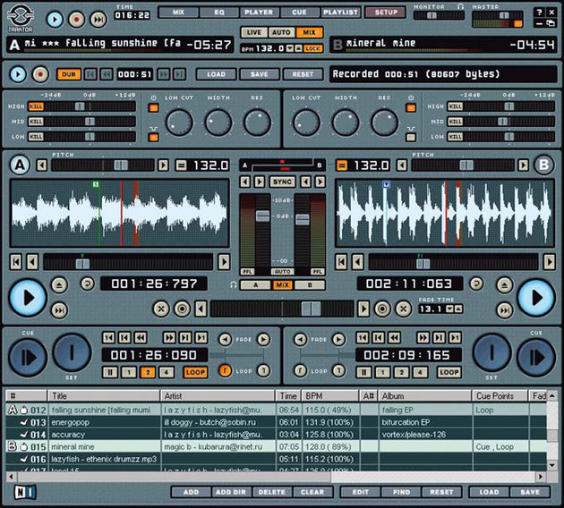Screen dimensions: 564x508
Task: Select AUTO mode
Action: click(281, 32)
